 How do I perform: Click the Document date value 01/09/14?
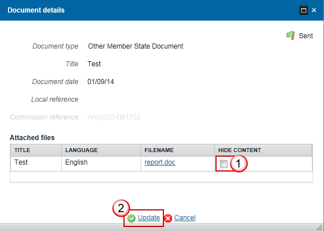pos(101,82)
